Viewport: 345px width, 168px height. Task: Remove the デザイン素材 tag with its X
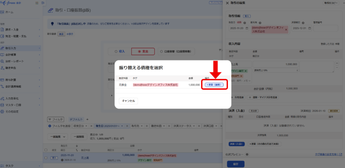(246, 71)
